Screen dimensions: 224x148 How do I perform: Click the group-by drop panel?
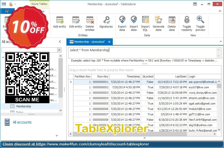145,70
